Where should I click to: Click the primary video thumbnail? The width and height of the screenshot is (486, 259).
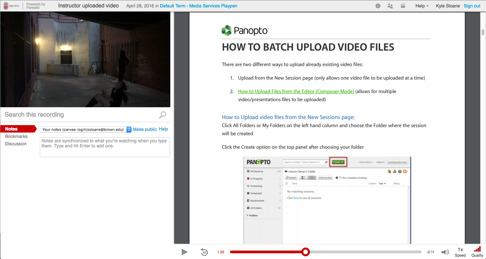(x=85, y=60)
